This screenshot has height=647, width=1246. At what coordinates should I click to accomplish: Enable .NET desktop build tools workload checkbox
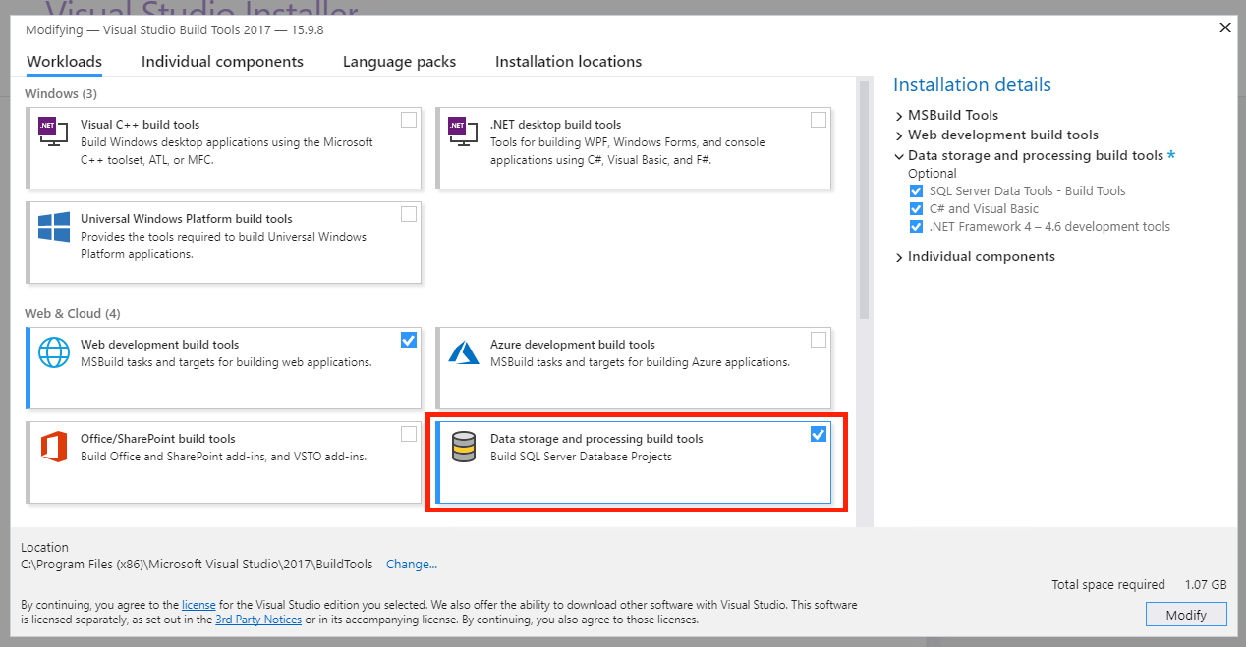pyautogui.click(x=819, y=120)
